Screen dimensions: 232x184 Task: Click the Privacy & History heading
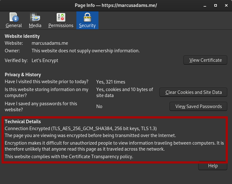tap(23, 75)
